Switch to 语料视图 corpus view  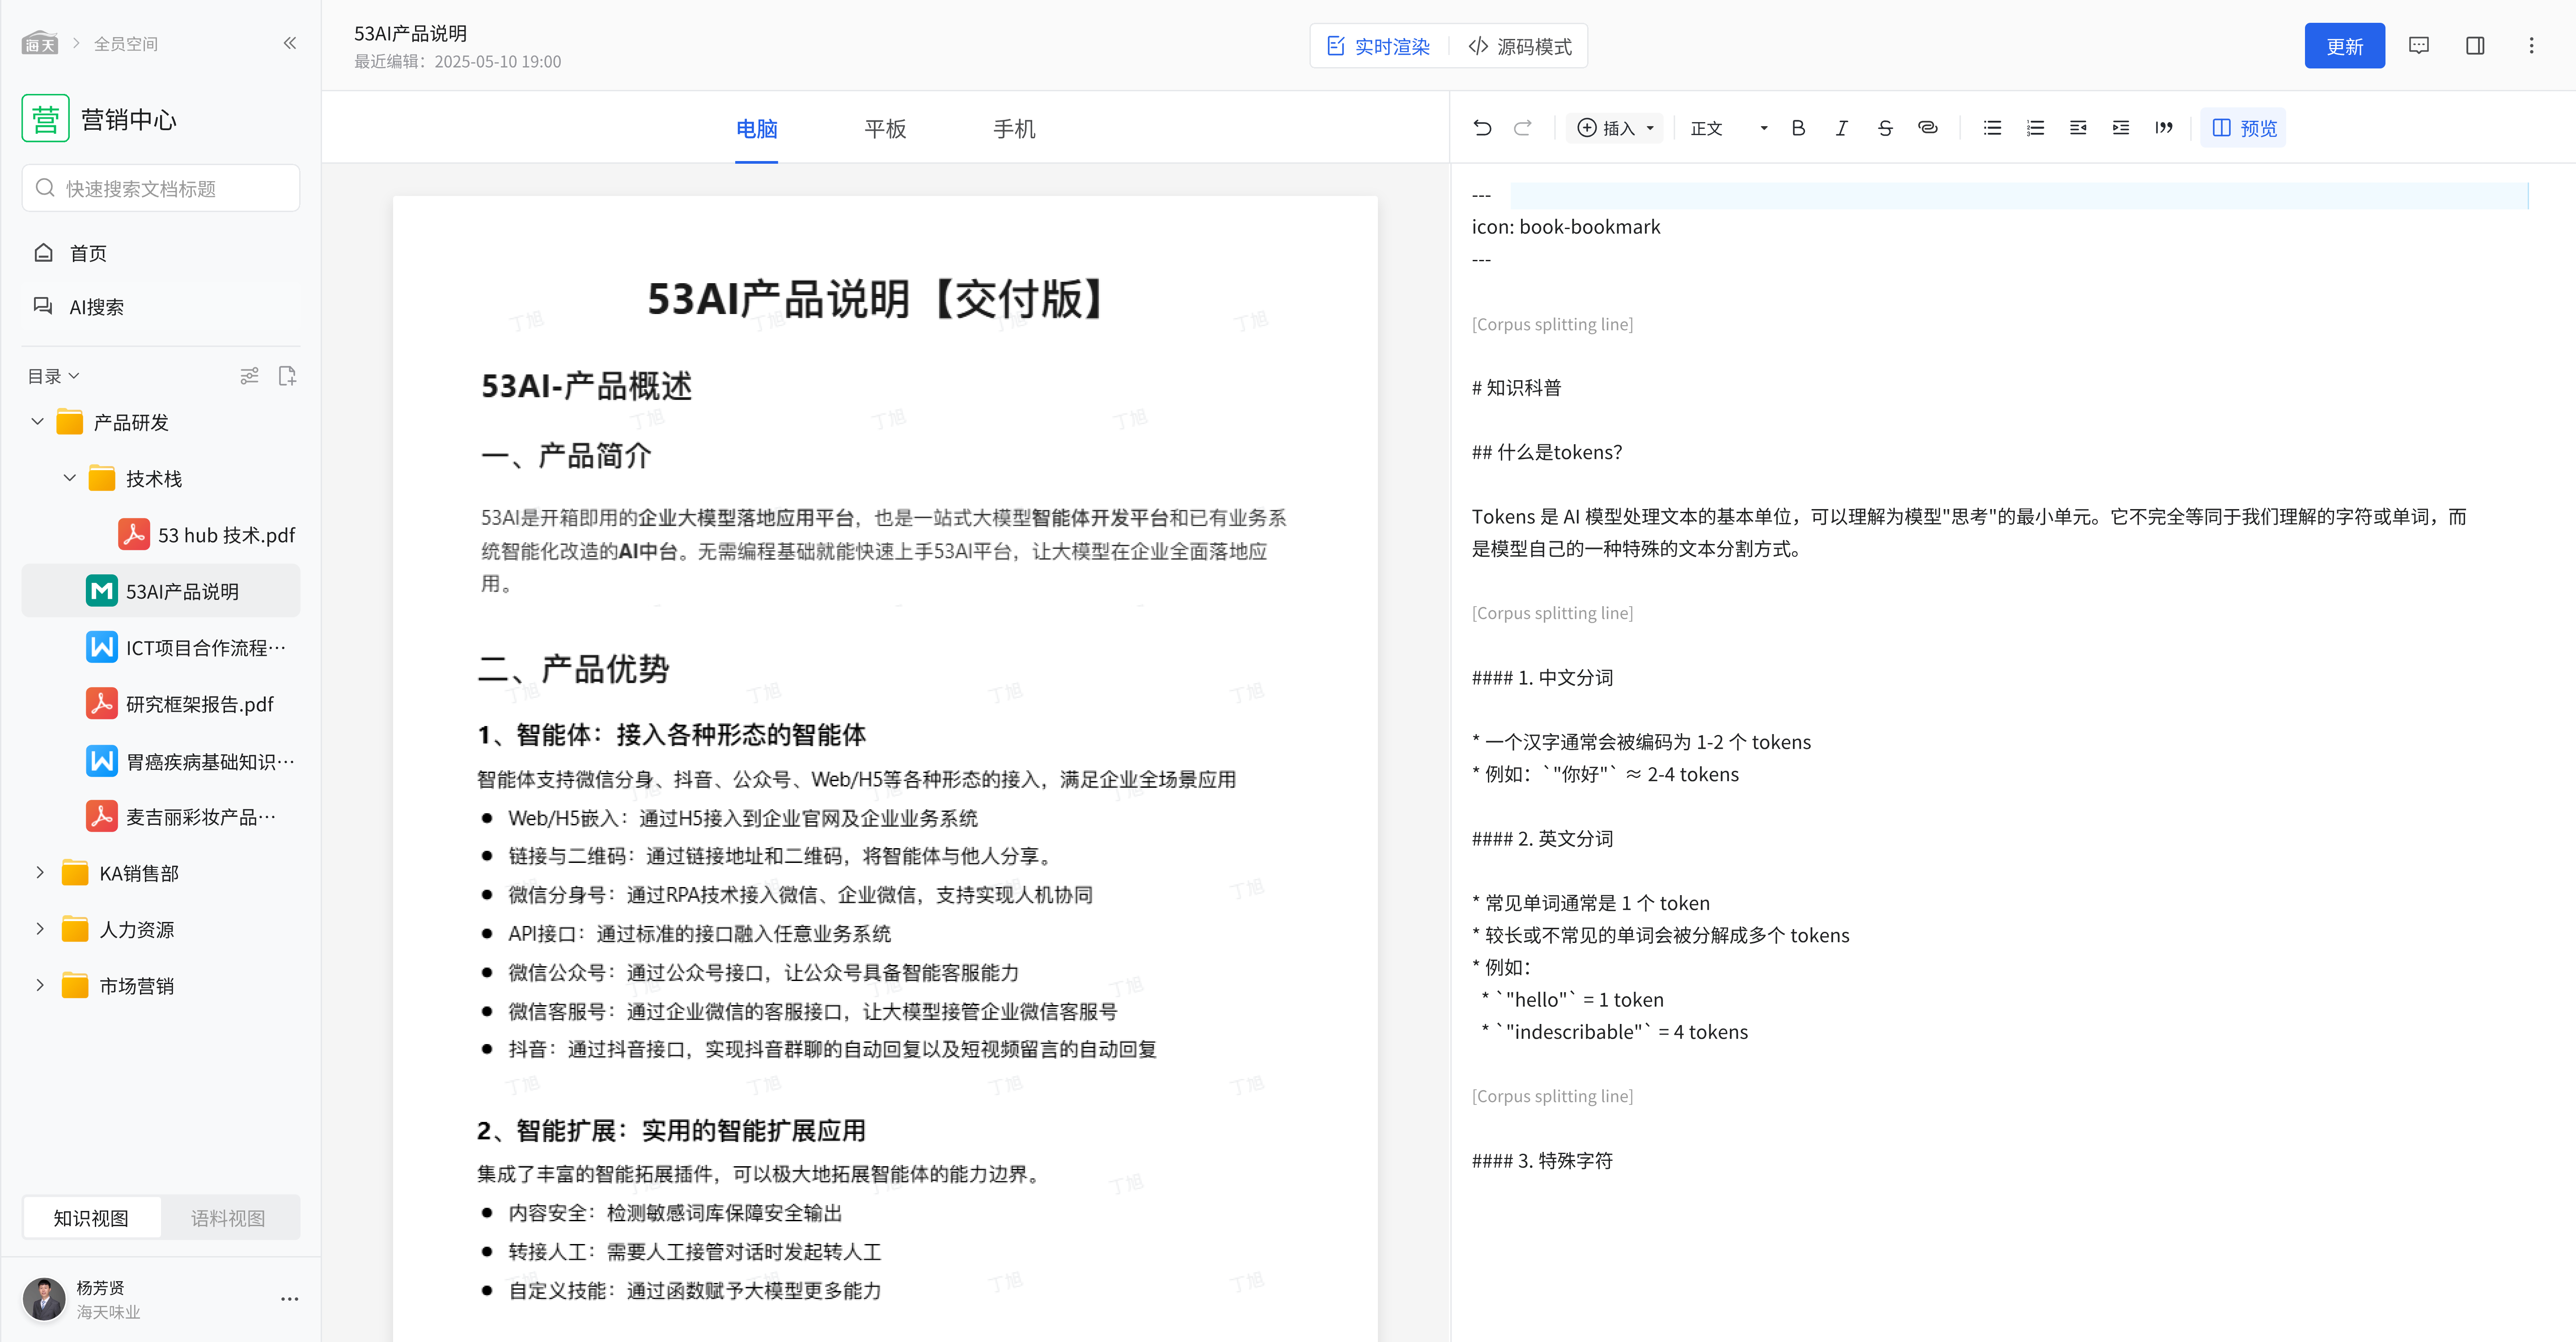point(228,1218)
